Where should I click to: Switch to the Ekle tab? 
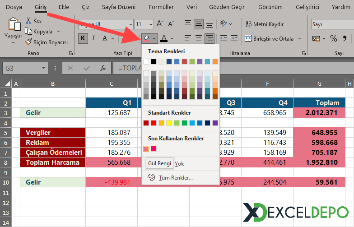(x=64, y=7)
